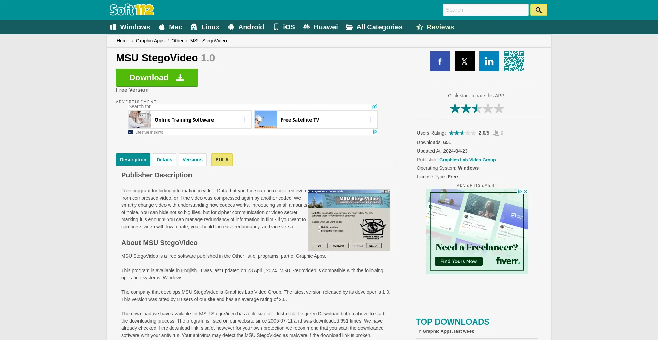Click Find Yours Now on Fiverr ad

(459, 261)
